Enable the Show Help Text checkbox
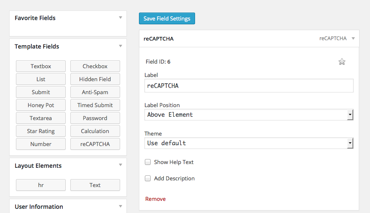The image size is (370, 213). pos(148,162)
